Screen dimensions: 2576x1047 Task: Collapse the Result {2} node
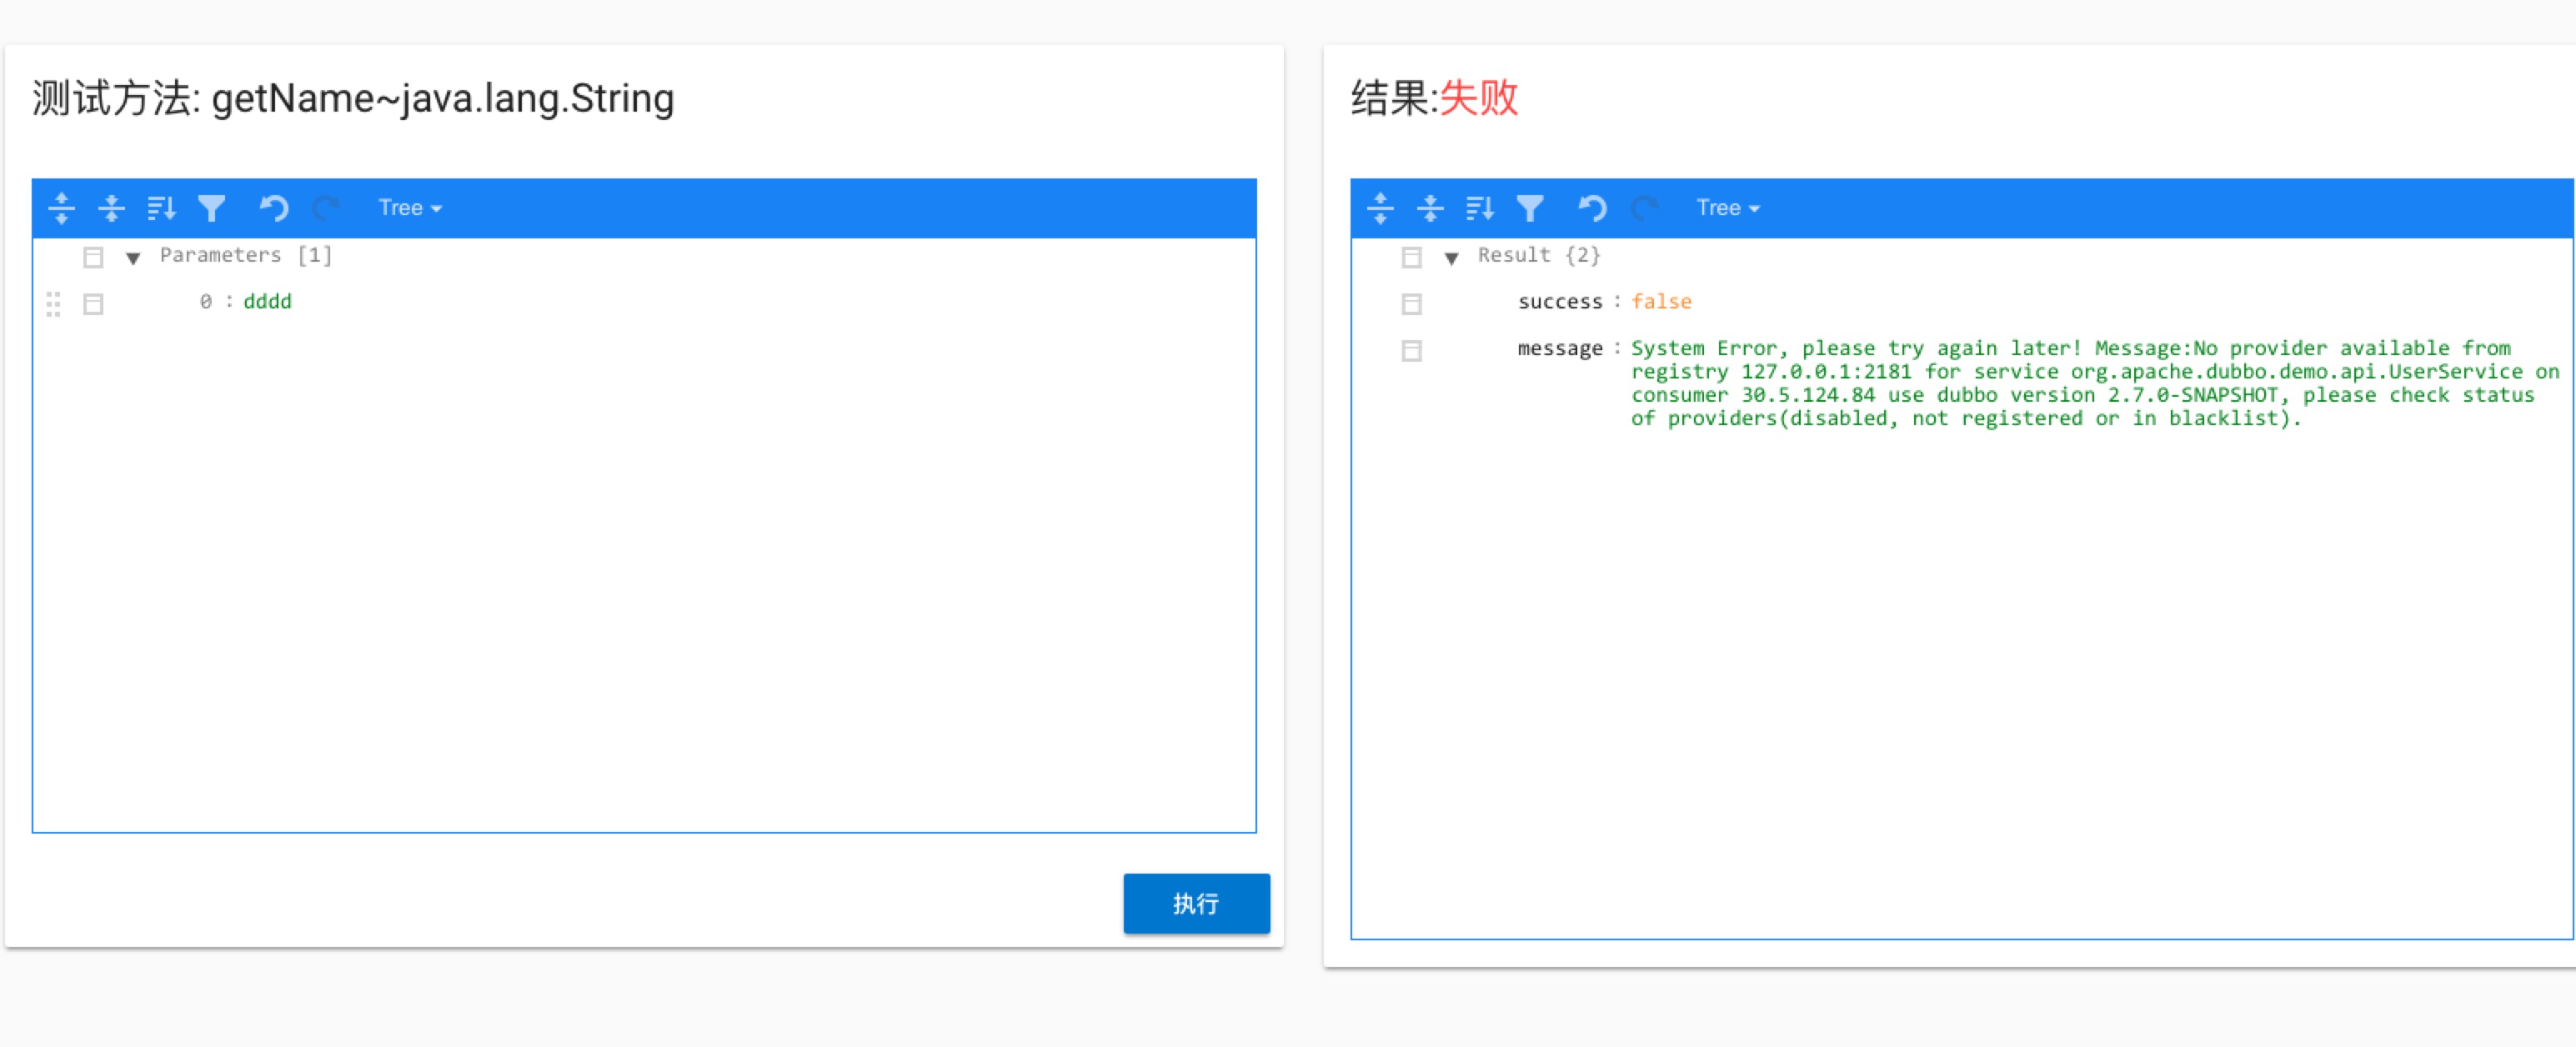coord(1452,256)
